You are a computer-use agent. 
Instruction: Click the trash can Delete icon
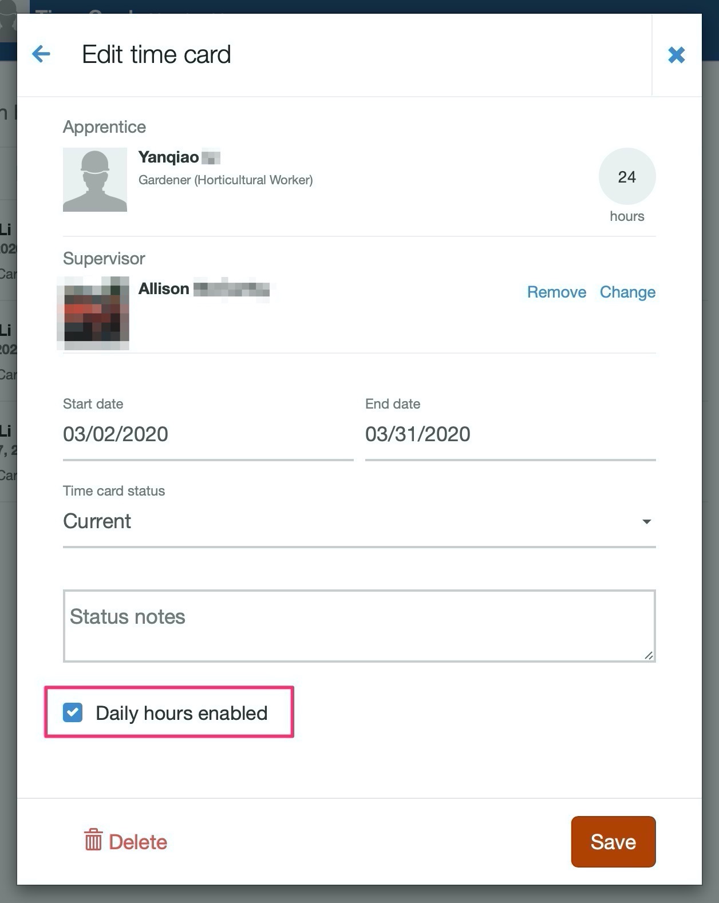point(93,840)
